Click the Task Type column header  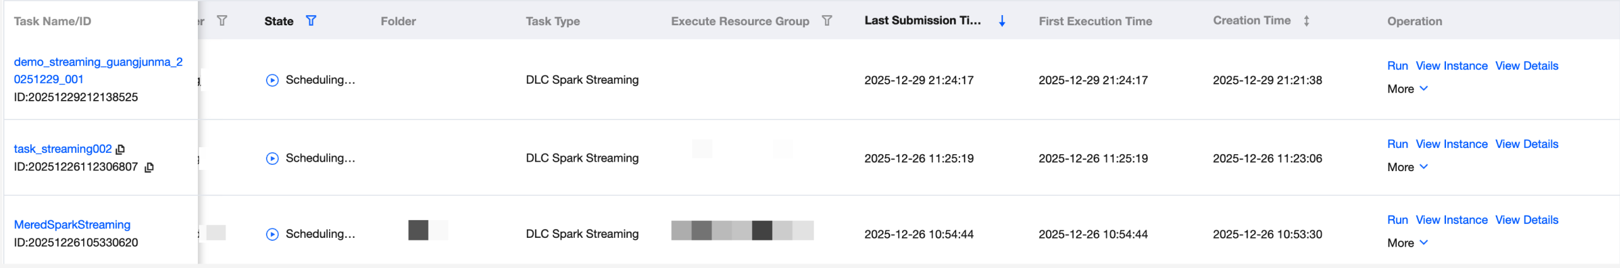click(x=553, y=21)
